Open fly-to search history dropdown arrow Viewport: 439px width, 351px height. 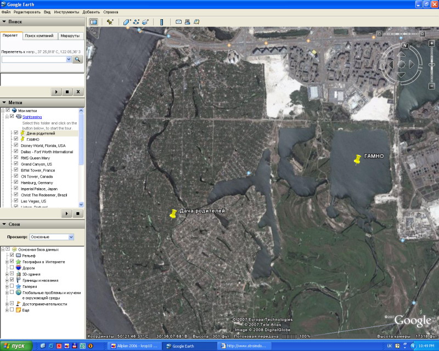(x=68, y=59)
